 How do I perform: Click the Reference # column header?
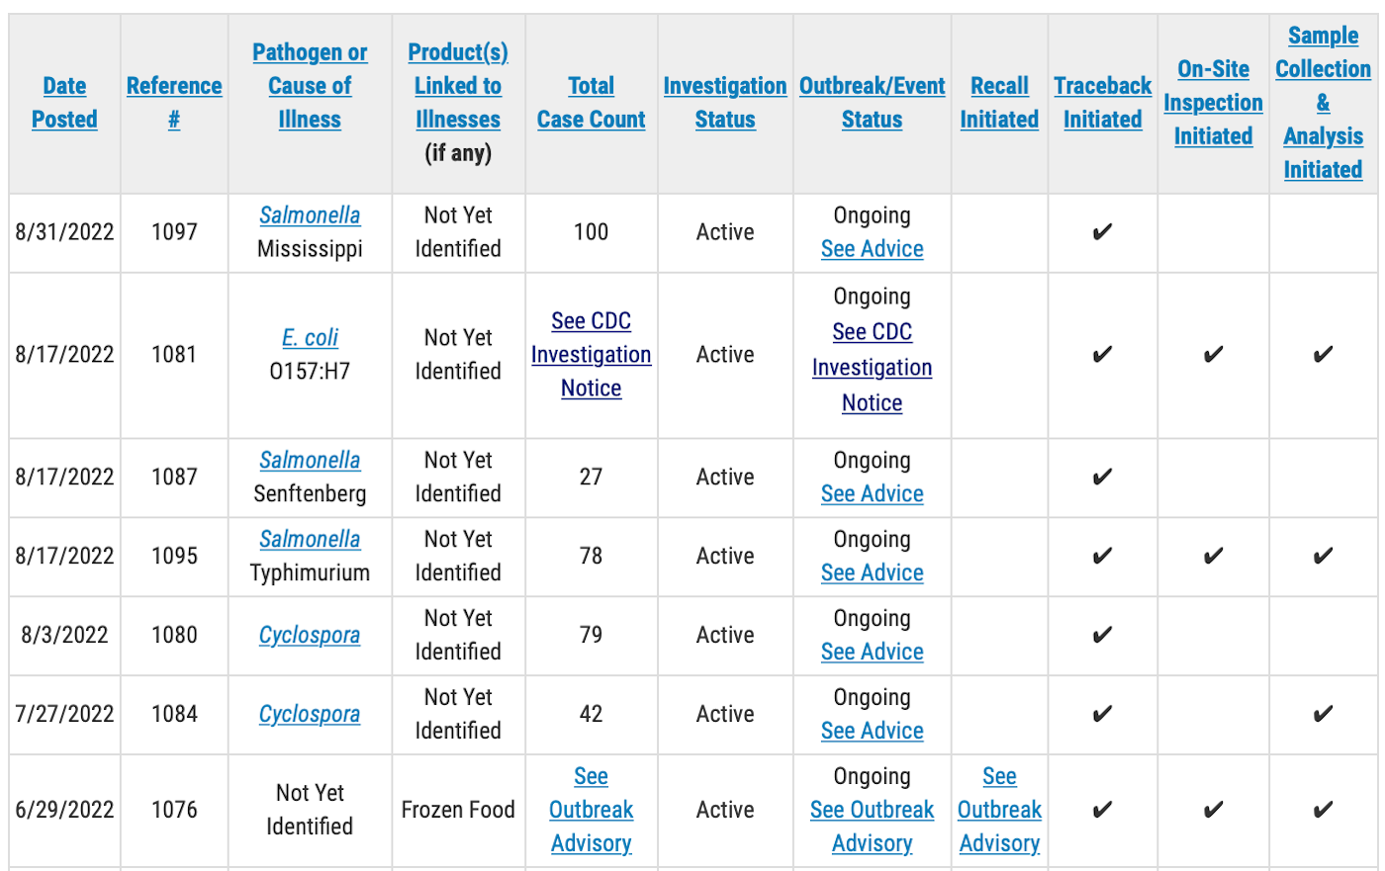tap(174, 103)
